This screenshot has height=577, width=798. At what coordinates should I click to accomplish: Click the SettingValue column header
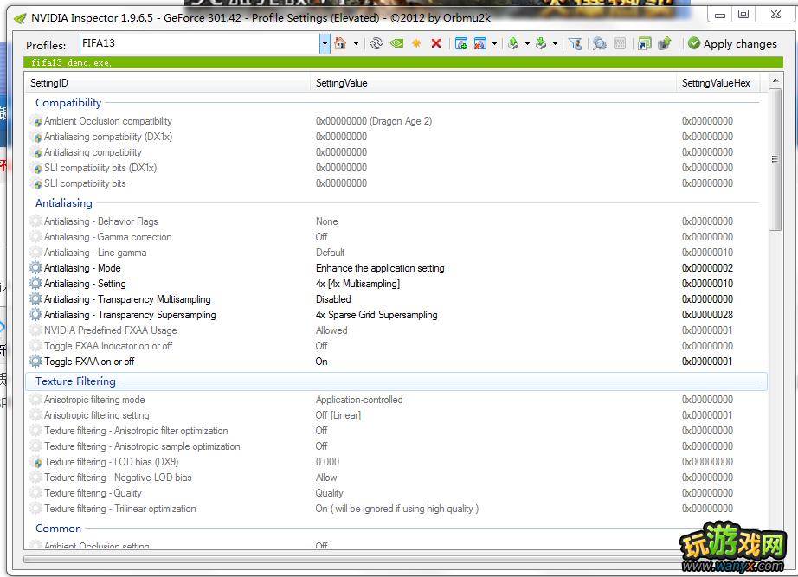pyautogui.click(x=492, y=83)
